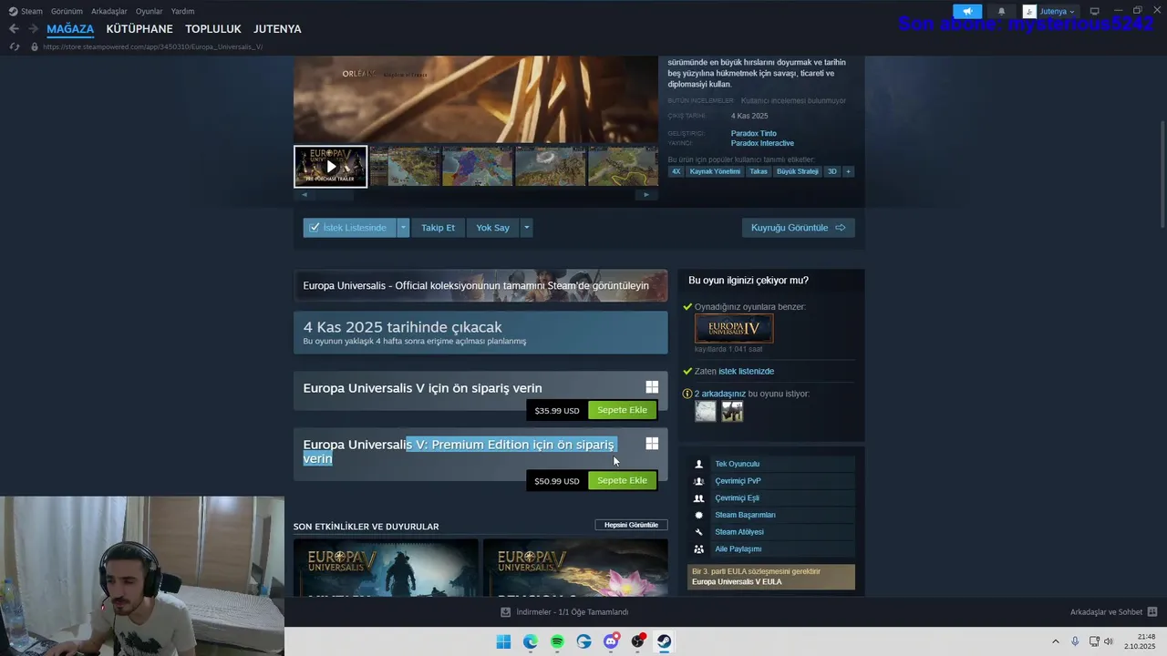Go forward with the right arrow
Screen dimensions: 1167x656
coord(33,28)
